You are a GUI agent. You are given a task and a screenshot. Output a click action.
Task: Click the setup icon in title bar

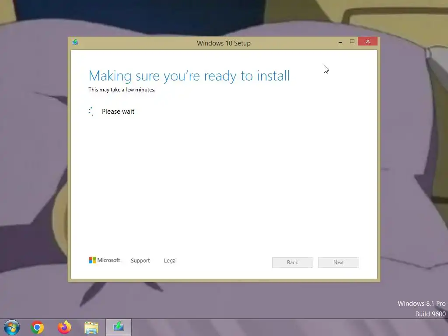pyautogui.click(x=75, y=42)
